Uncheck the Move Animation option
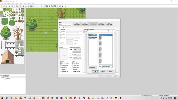178x100 pixels. pos(61,63)
